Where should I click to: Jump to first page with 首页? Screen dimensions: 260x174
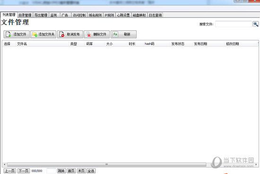click(71, 171)
